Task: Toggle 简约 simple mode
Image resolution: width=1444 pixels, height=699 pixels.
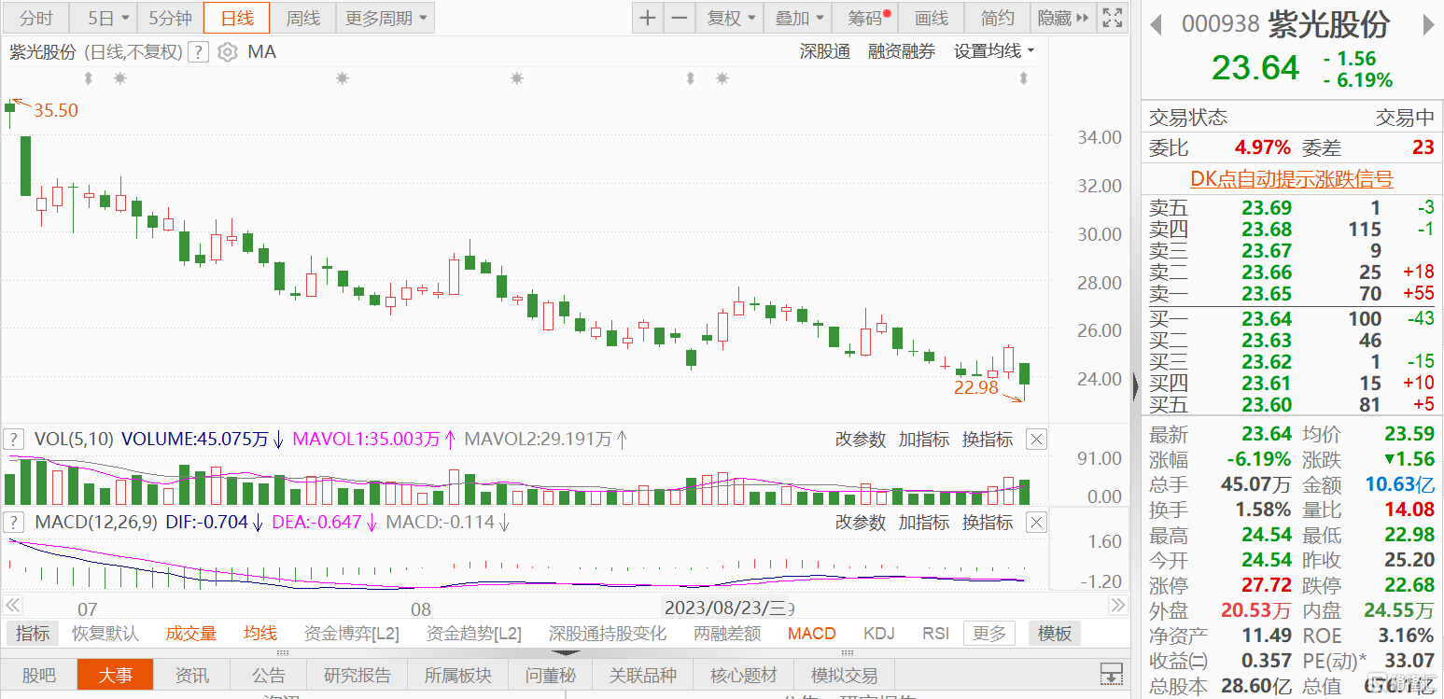Action: click(x=997, y=18)
